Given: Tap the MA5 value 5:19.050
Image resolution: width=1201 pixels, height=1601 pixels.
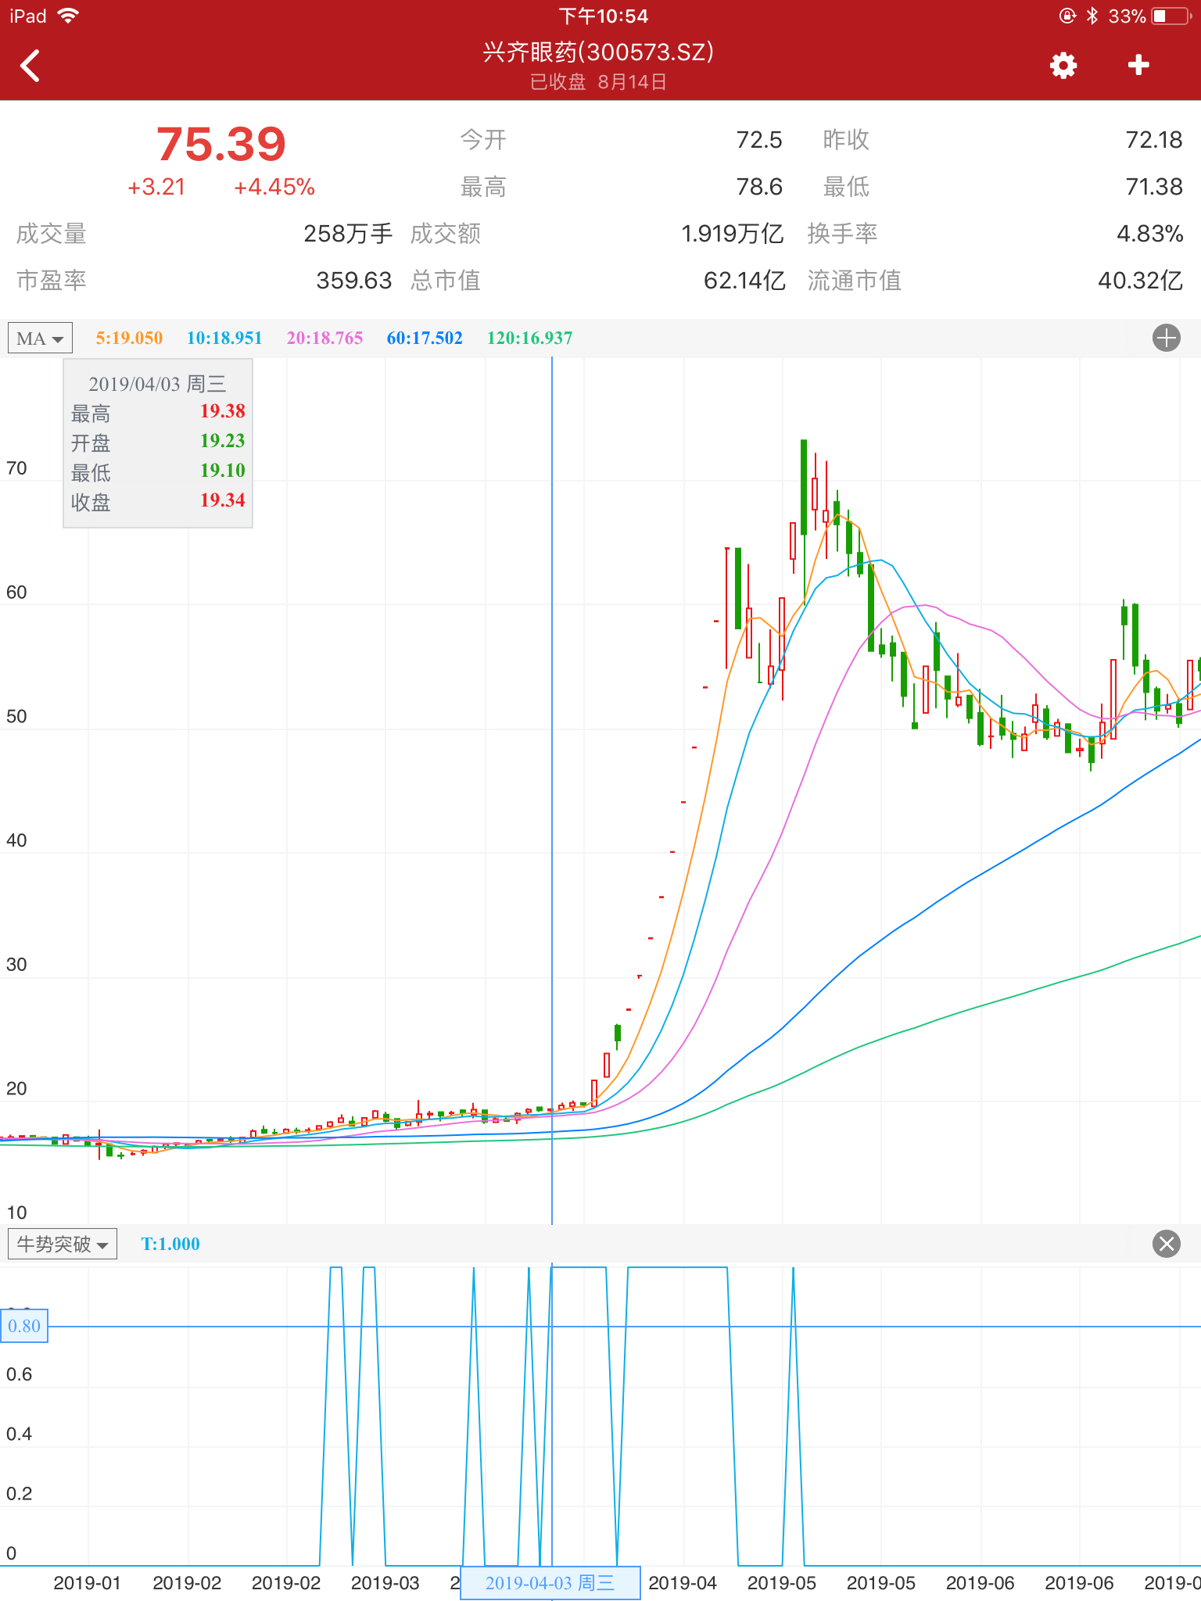Looking at the screenshot, I should [x=129, y=338].
